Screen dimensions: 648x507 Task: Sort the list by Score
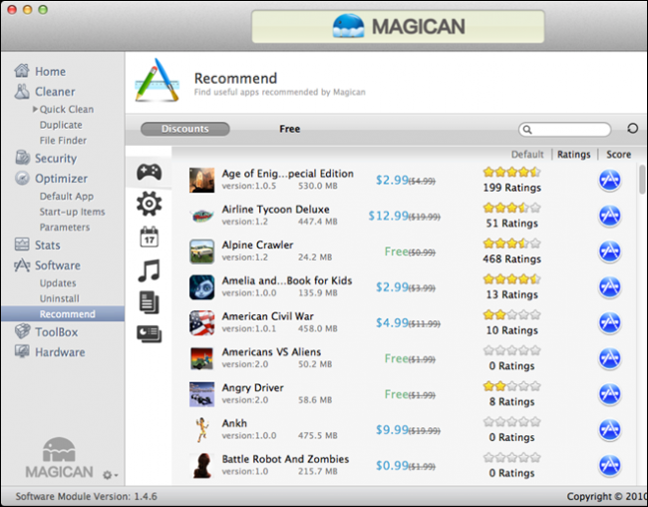pyautogui.click(x=618, y=155)
